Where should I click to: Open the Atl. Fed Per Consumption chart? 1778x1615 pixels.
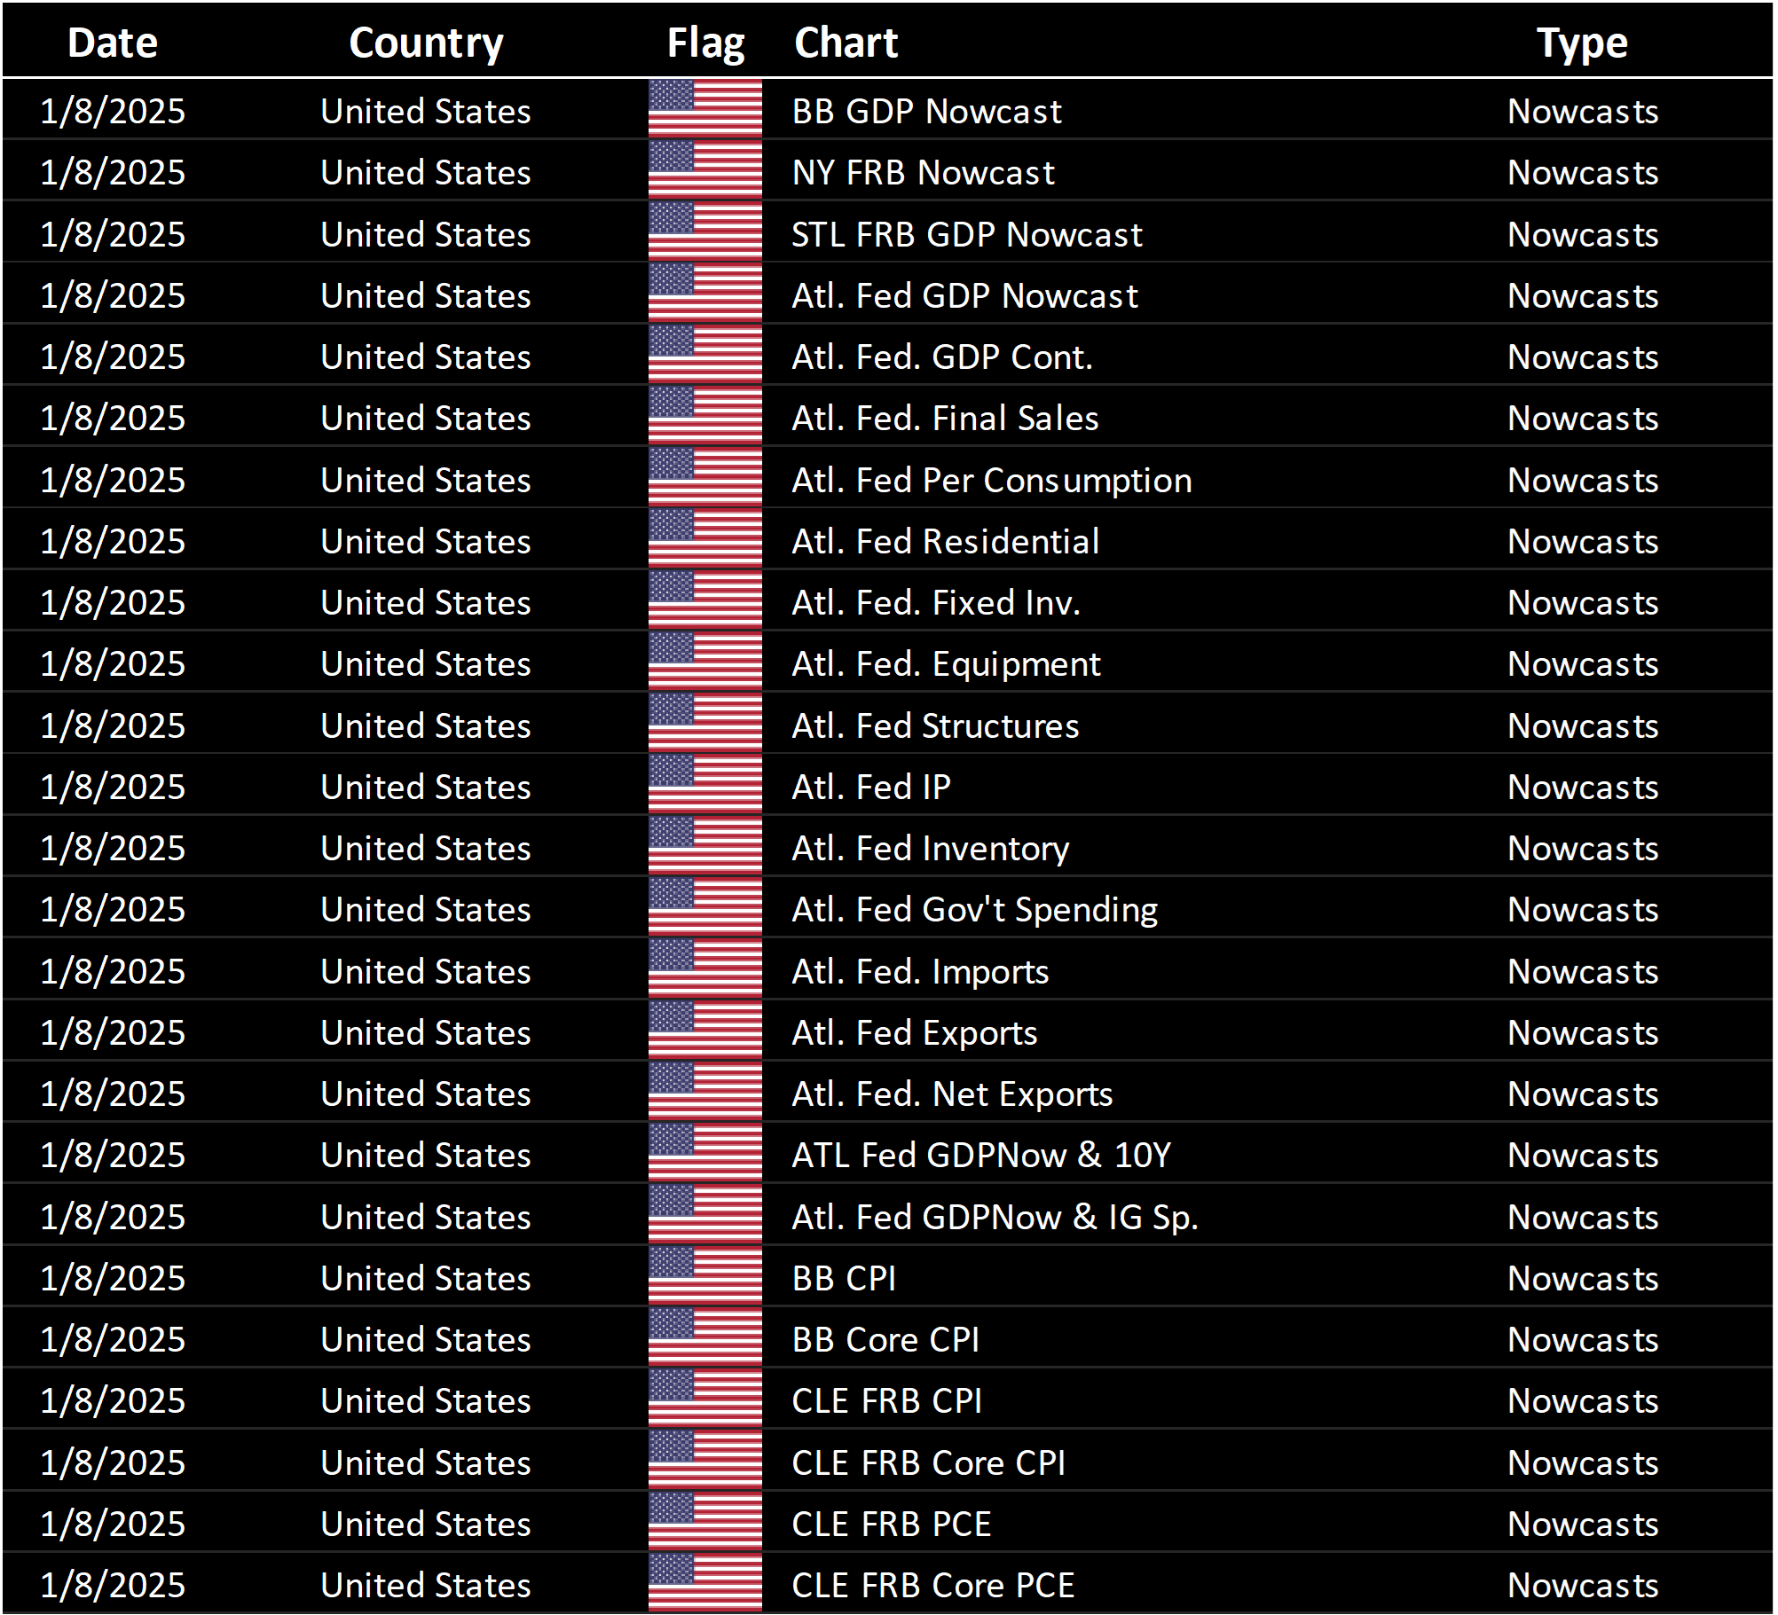[x=991, y=480]
